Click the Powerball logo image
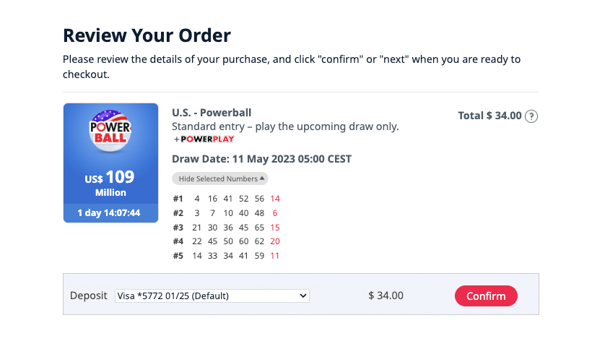Viewport: 592px width, 362px height. click(x=110, y=132)
